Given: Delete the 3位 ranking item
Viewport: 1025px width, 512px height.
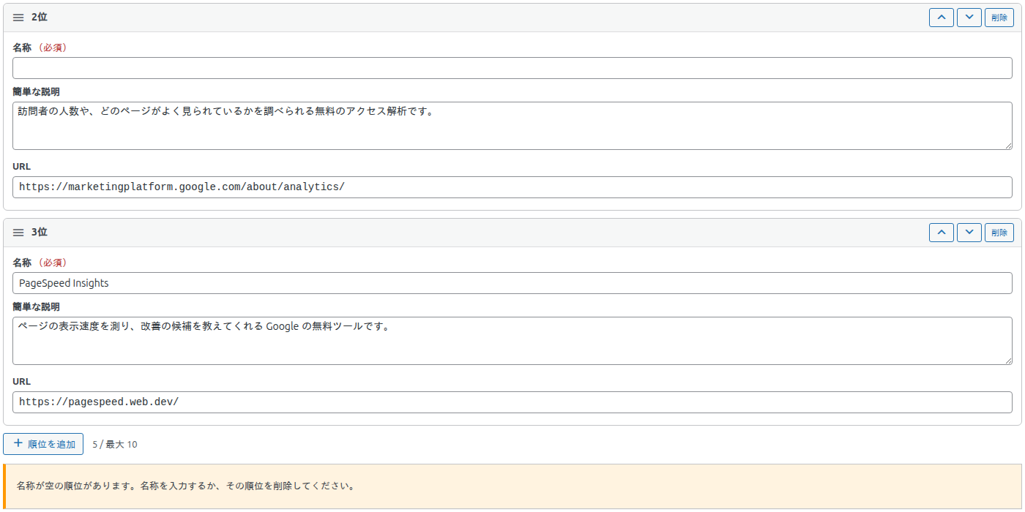Looking at the screenshot, I should tap(999, 233).
